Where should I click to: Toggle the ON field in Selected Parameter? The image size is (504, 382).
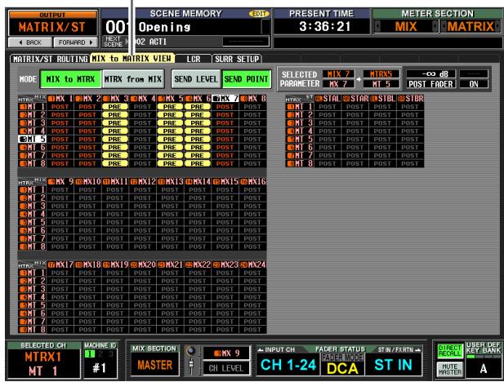474,84
